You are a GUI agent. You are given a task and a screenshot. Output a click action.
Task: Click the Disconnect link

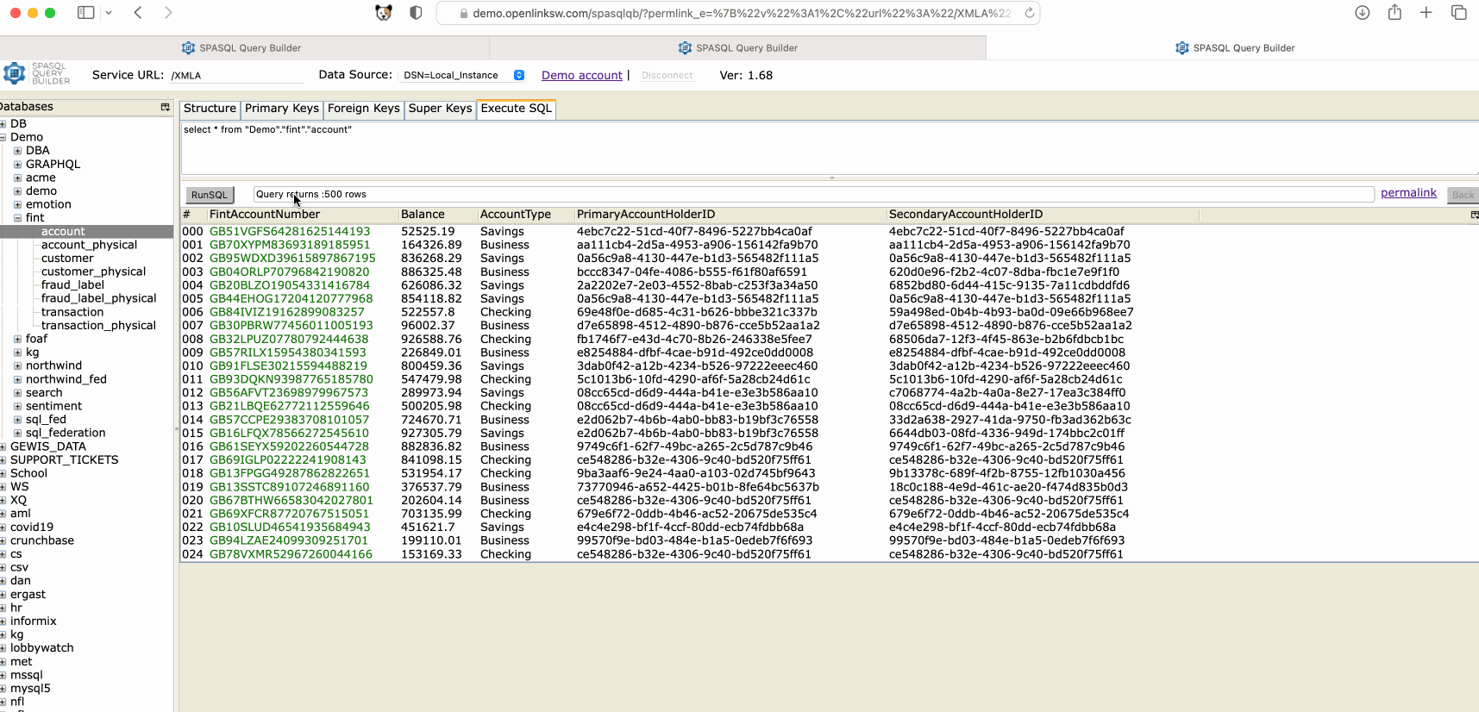point(667,76)
